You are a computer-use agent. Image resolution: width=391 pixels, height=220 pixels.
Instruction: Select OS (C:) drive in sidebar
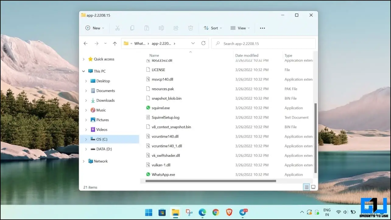(109, 139)
